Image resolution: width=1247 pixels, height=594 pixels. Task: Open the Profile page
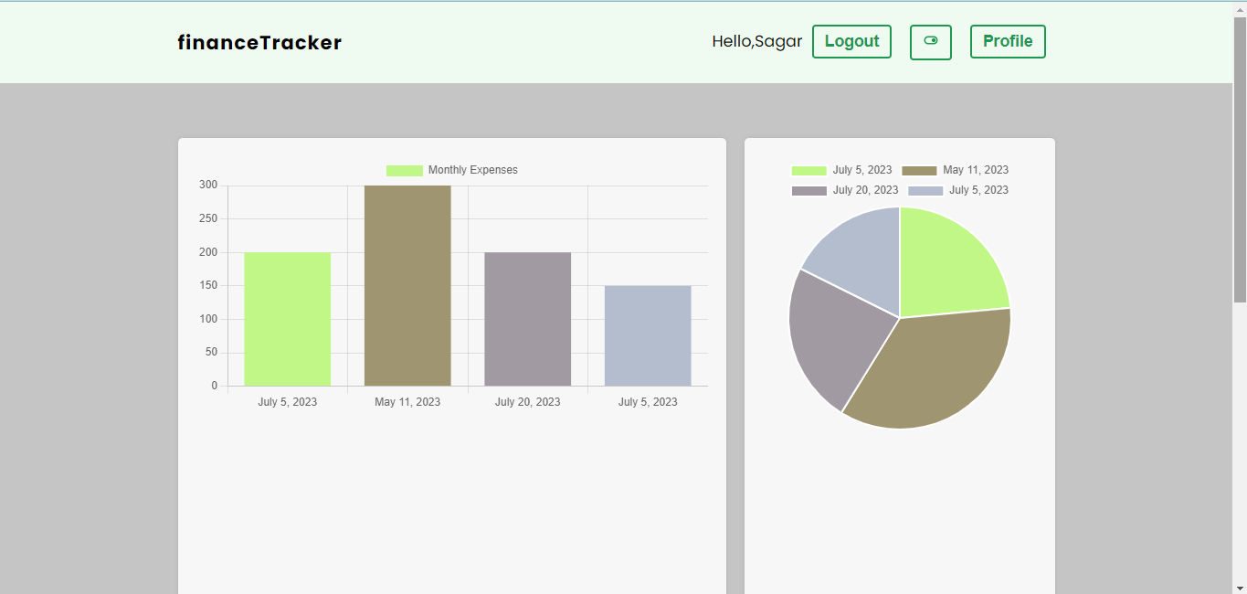tap(1007, 42)
